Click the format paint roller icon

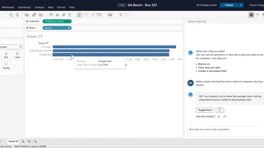coord(257,15)
